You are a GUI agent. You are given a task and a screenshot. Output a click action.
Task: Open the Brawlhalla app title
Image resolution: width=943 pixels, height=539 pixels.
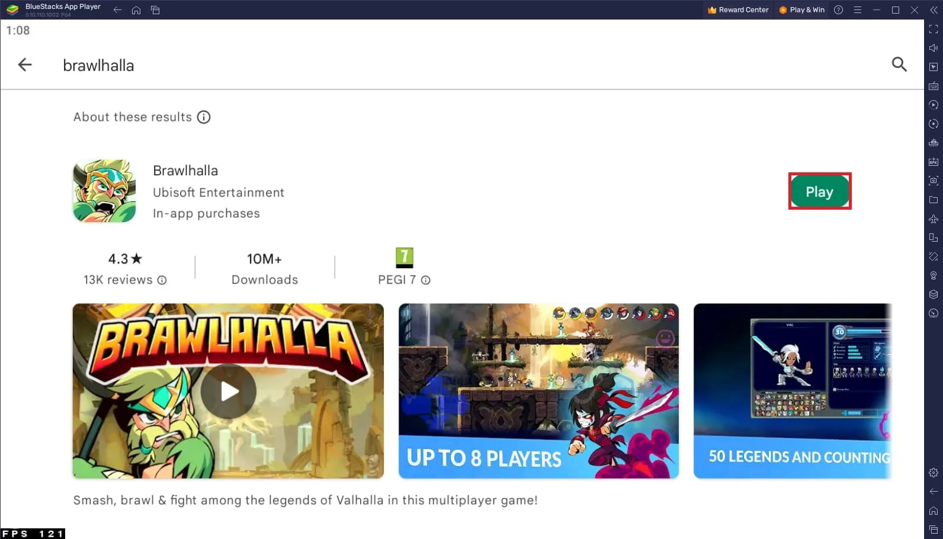pyautogui.click(x=185, y=171)
